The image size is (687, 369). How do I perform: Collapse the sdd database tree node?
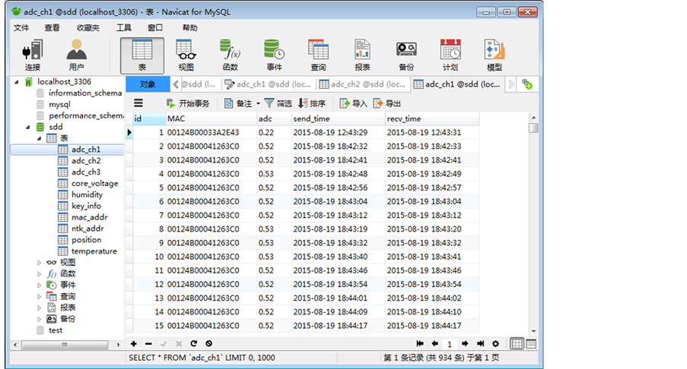tap(29, 127)
